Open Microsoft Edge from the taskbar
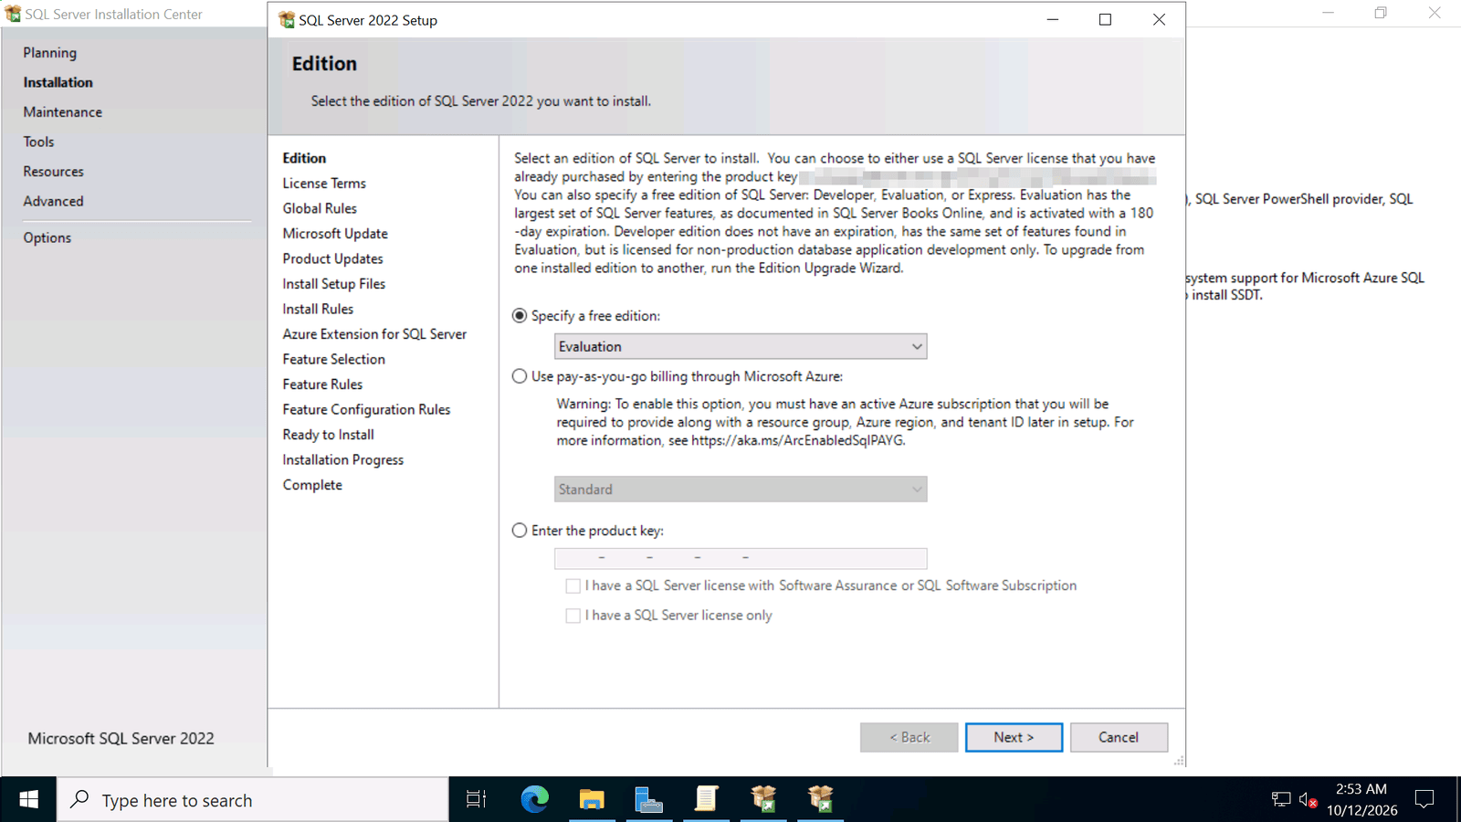 click(534, 799)
